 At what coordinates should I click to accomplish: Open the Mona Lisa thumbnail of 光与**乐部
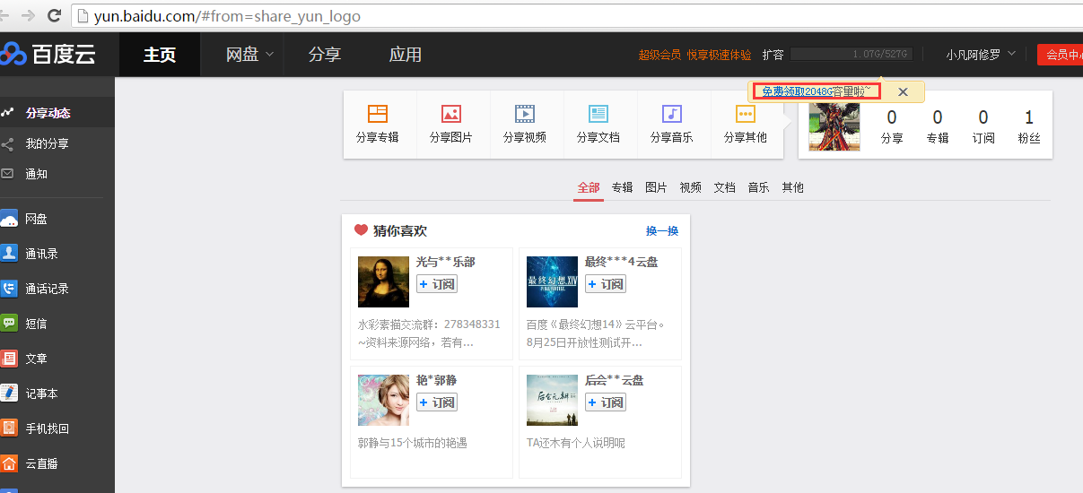coord(383,281)
